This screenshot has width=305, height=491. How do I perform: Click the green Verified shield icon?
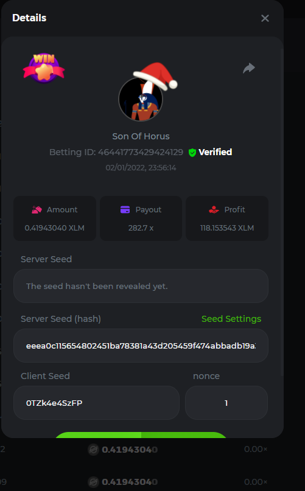coord(192,153)
